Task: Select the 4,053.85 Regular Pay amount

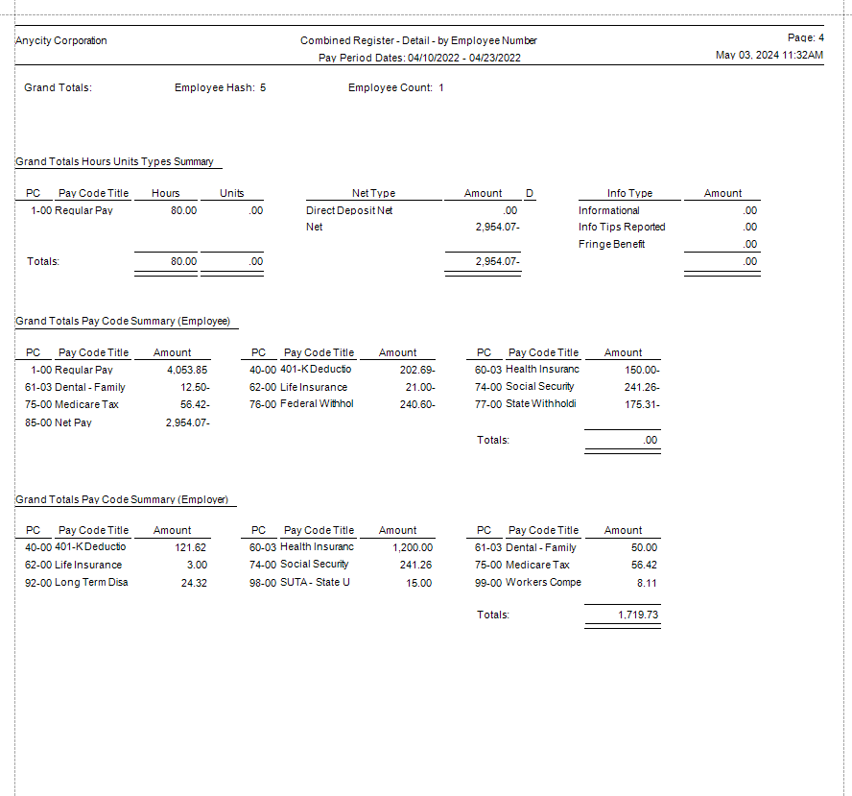Action: [186, 370]
